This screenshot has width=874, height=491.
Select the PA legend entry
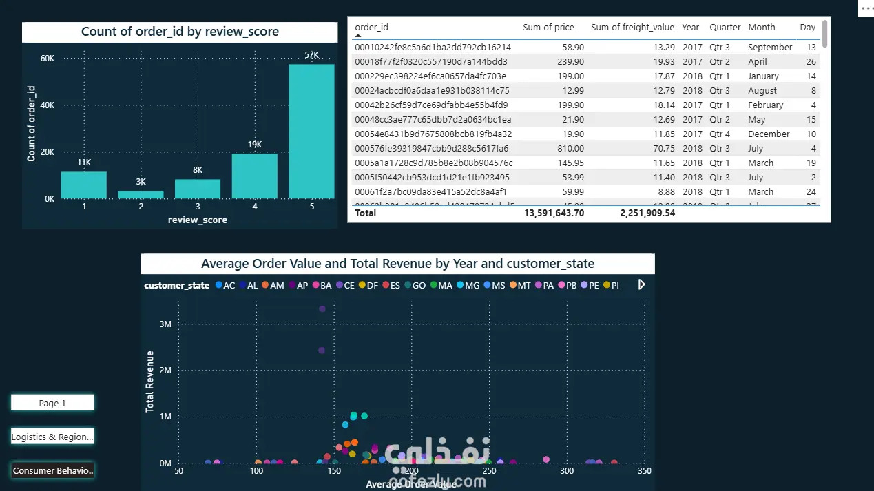tap(545, 285)
